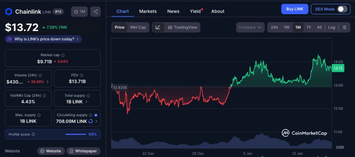Click the 99% profile score value
The image size is (355, 157).
coord(93,135)
